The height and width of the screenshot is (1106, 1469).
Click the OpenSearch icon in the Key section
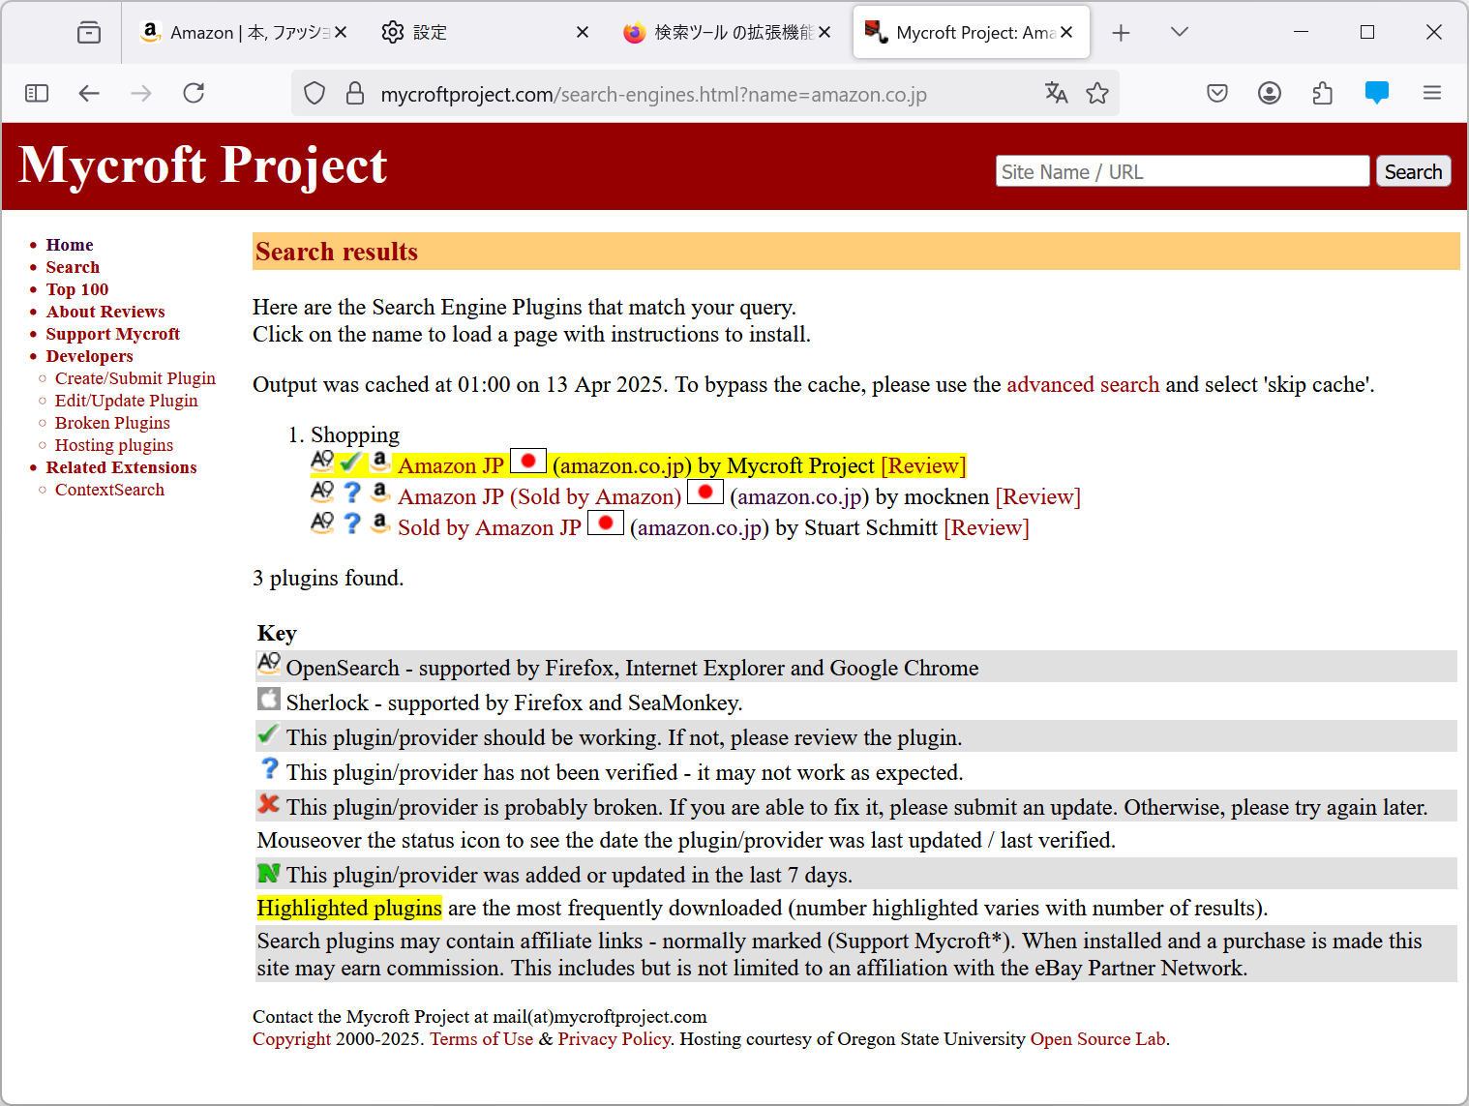[268, 665]
